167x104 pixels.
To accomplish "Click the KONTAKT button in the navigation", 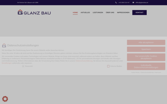I will coord(139,12).
